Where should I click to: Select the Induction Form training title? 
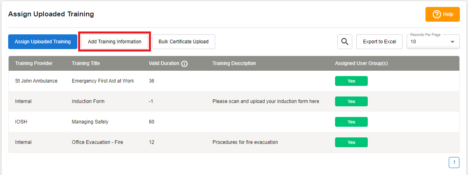88,101
